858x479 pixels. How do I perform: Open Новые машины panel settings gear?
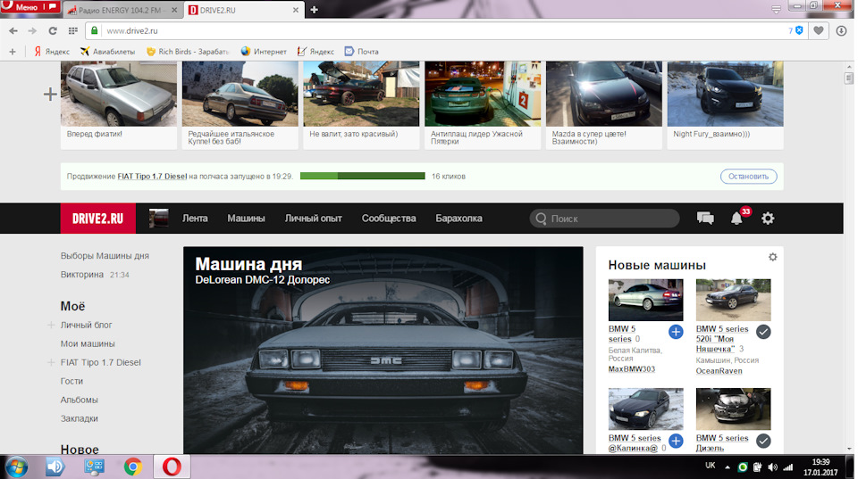coord(772,257)
